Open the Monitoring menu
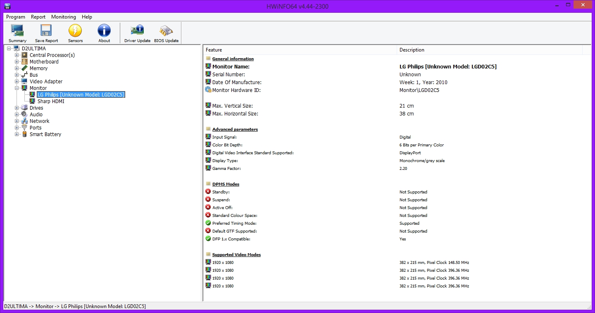This screenshot has height=313, width=595. pyautogui.click(x=63, y=17)
